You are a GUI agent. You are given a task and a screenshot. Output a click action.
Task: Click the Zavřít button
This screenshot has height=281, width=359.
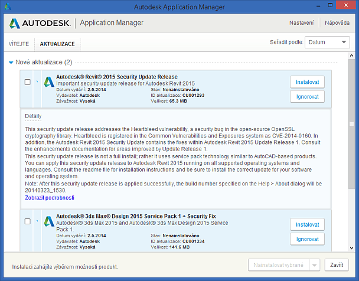pos(337,265)
